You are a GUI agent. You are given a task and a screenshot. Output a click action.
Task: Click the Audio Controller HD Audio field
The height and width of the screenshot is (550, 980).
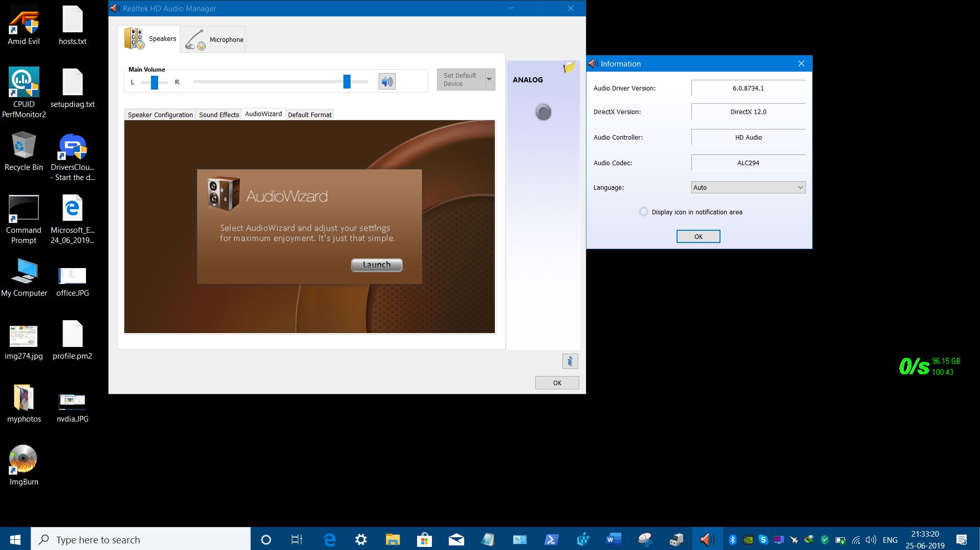(748, 137)
